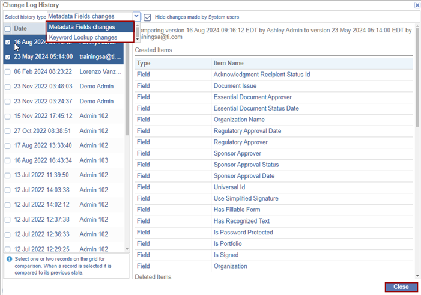This screenshot has width=421, height=295.
Task: Tick the 16 Aug 2022 16:43:34 checkbox
Action: 7,160
